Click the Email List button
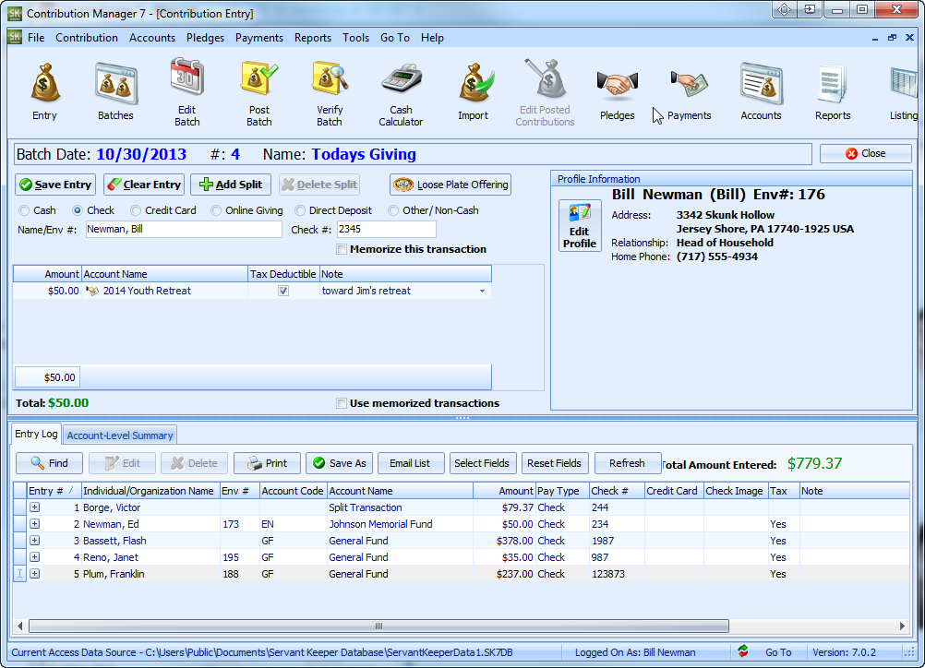925x668 pixels. [411, 463]
